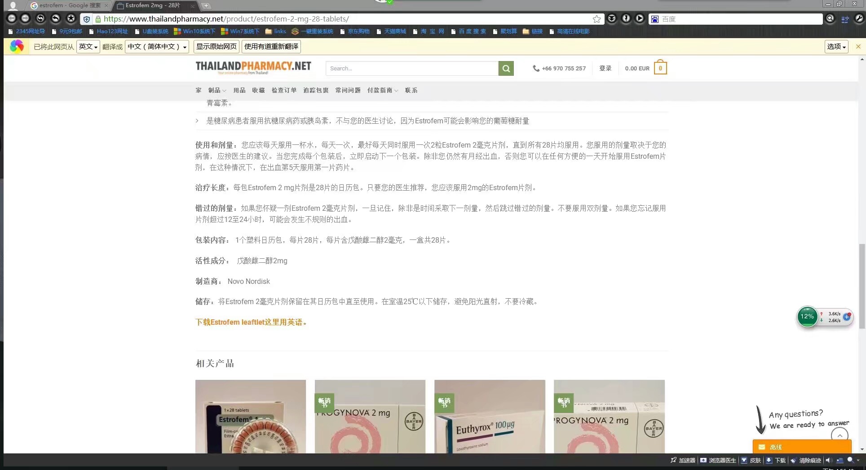Open a new tab with the plus button
The image size is (866, 470).
pyautogui.click(x=206, y=5)
